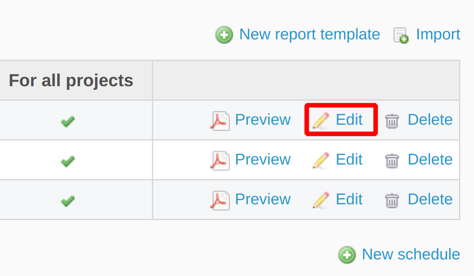Open the Preview link in the third row
Screen dimensions: 474x276
(263, 199)
